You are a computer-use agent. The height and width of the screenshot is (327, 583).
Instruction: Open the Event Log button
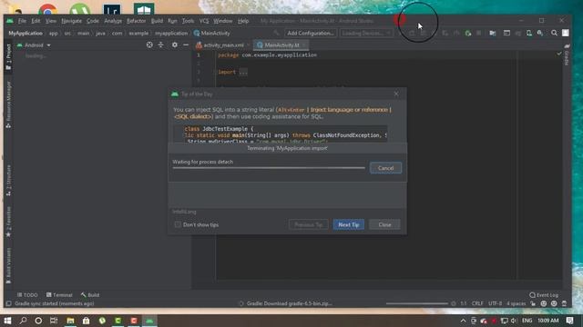click(x=544, y=294)
